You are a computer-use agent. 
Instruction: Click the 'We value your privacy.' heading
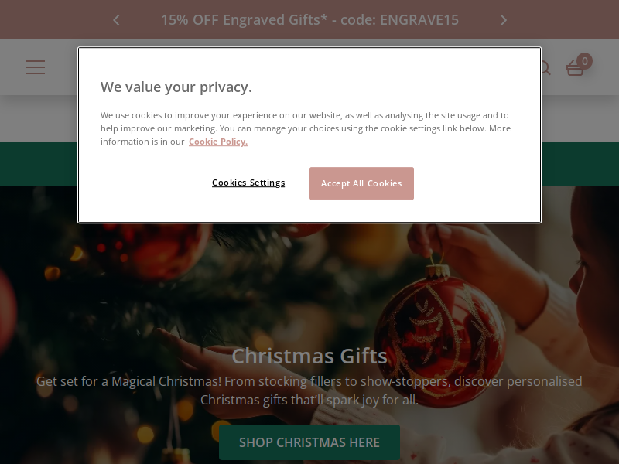click(176, 87)
